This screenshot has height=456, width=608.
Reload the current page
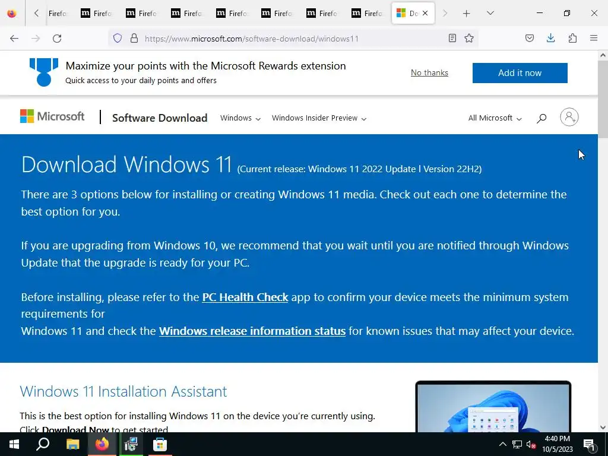(x=57, y=39)
